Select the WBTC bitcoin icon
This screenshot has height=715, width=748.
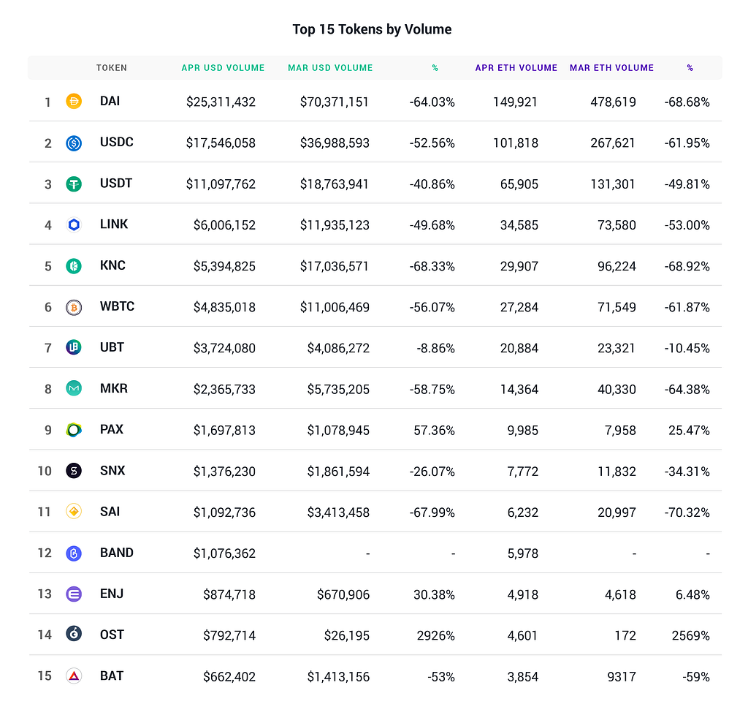tap(74, 307)
